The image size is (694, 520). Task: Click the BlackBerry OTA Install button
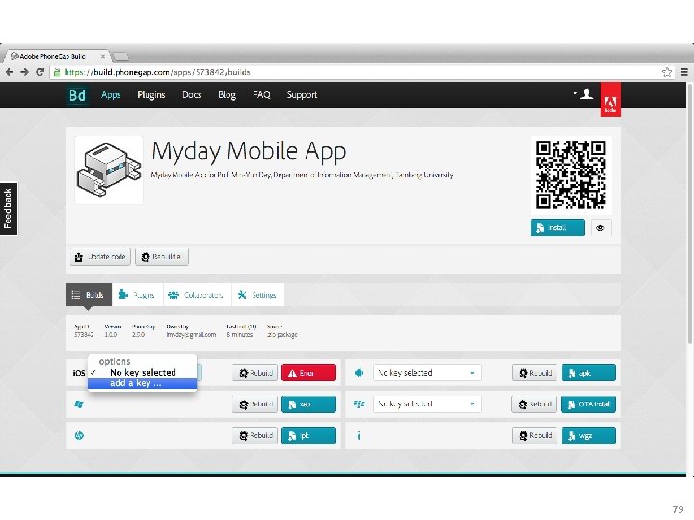point(588,404)
